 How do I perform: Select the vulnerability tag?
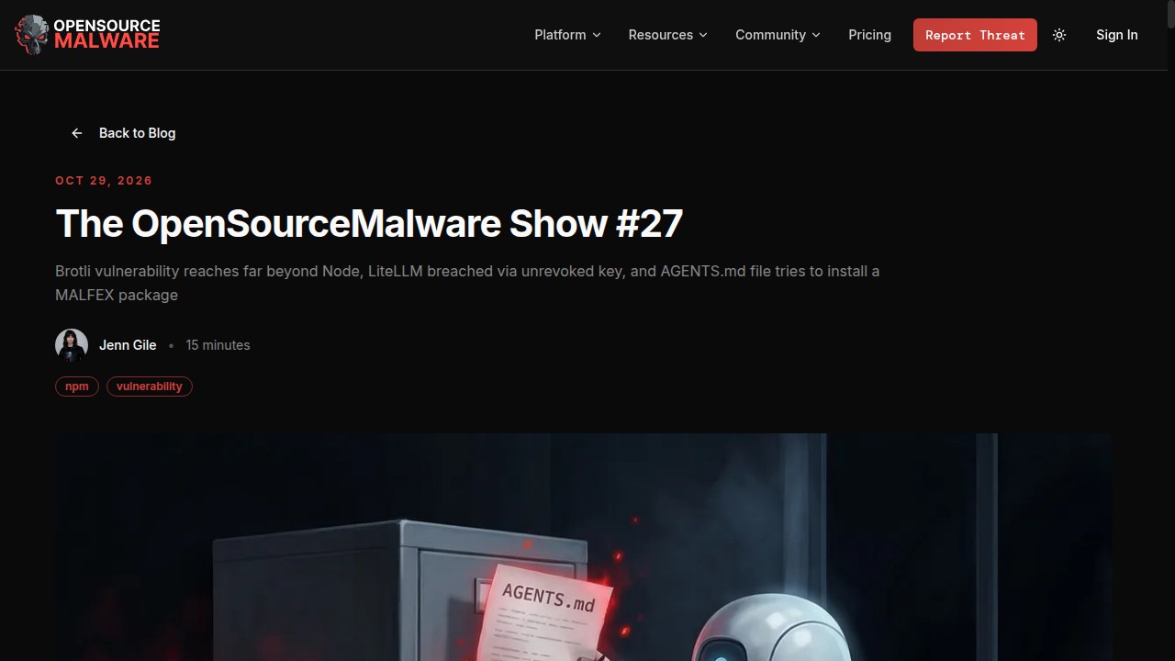click(x=150, y=387)
